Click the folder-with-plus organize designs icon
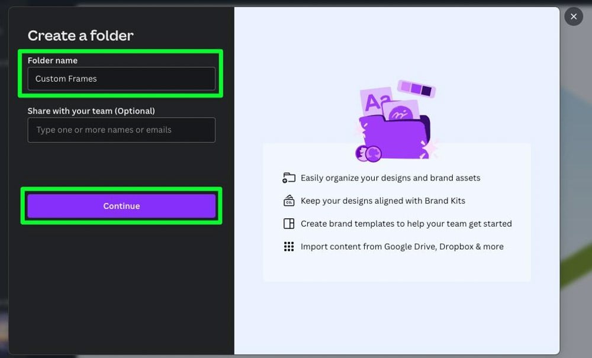 pos(289,178)
